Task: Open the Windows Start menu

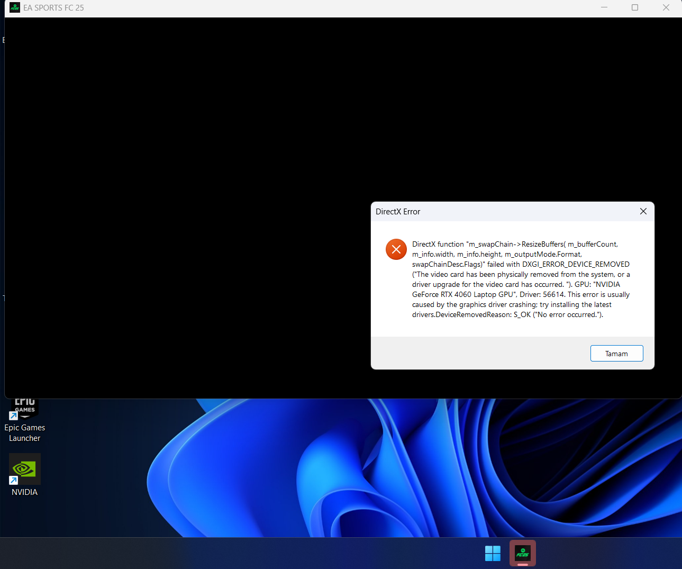Action: click(493, 553)
